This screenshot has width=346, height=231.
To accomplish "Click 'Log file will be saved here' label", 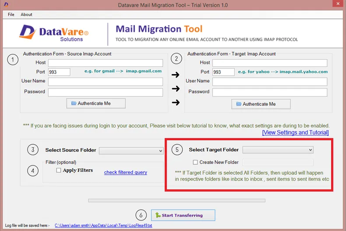I will (x=27, y=225).
